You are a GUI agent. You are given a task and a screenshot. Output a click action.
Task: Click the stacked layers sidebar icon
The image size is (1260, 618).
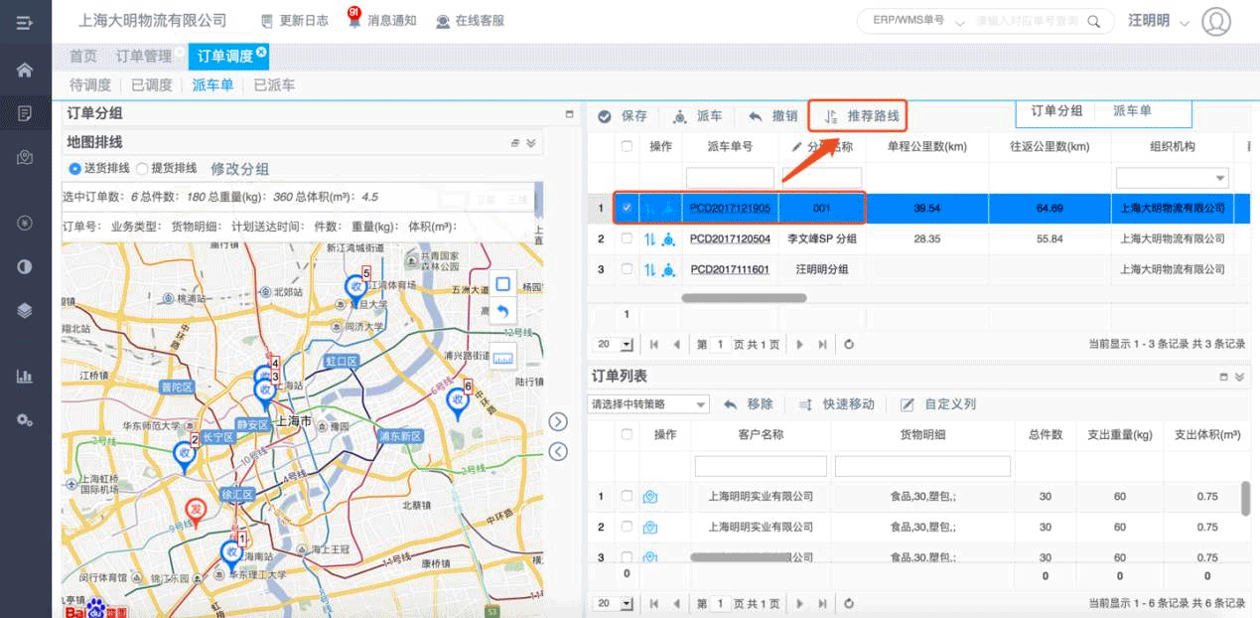[x=25, y=310]
